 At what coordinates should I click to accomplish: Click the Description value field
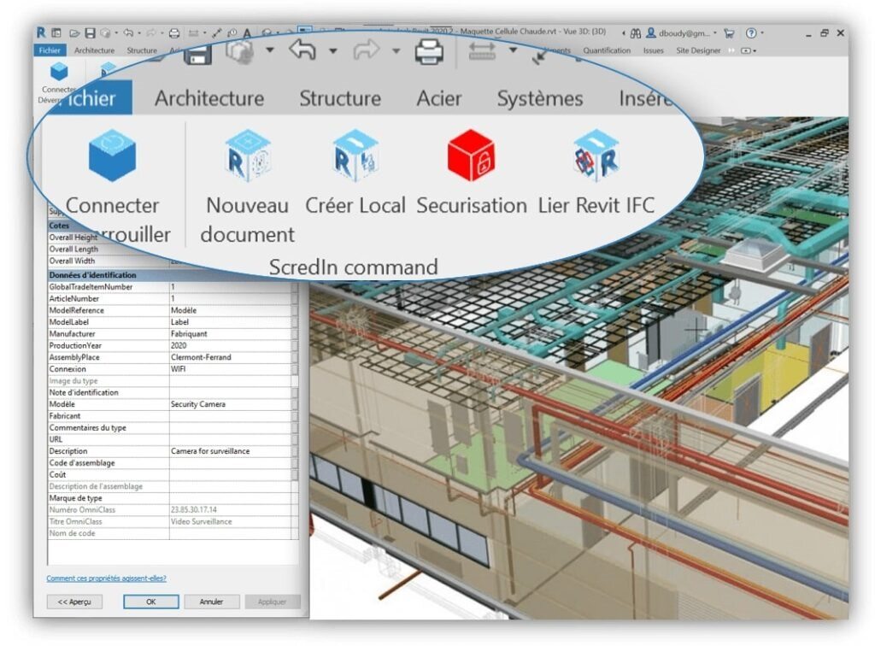[x=231, y=451]
